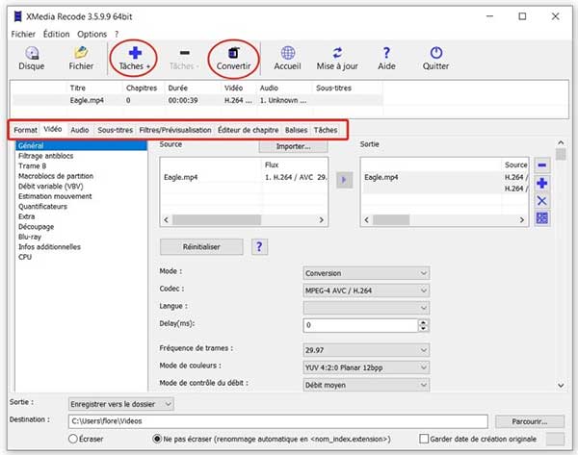The width and height of the screenshot is (578, 455).
Task: Open the Fichier menu
Action: (23, 35)
